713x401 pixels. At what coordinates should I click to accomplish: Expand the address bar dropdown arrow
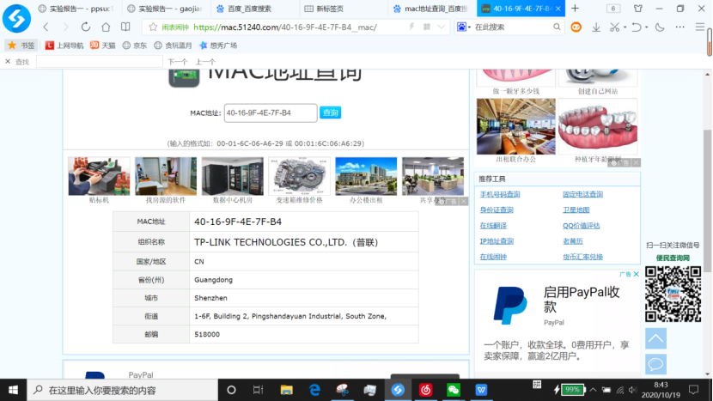pyautogui.click(x=441, y=27)
